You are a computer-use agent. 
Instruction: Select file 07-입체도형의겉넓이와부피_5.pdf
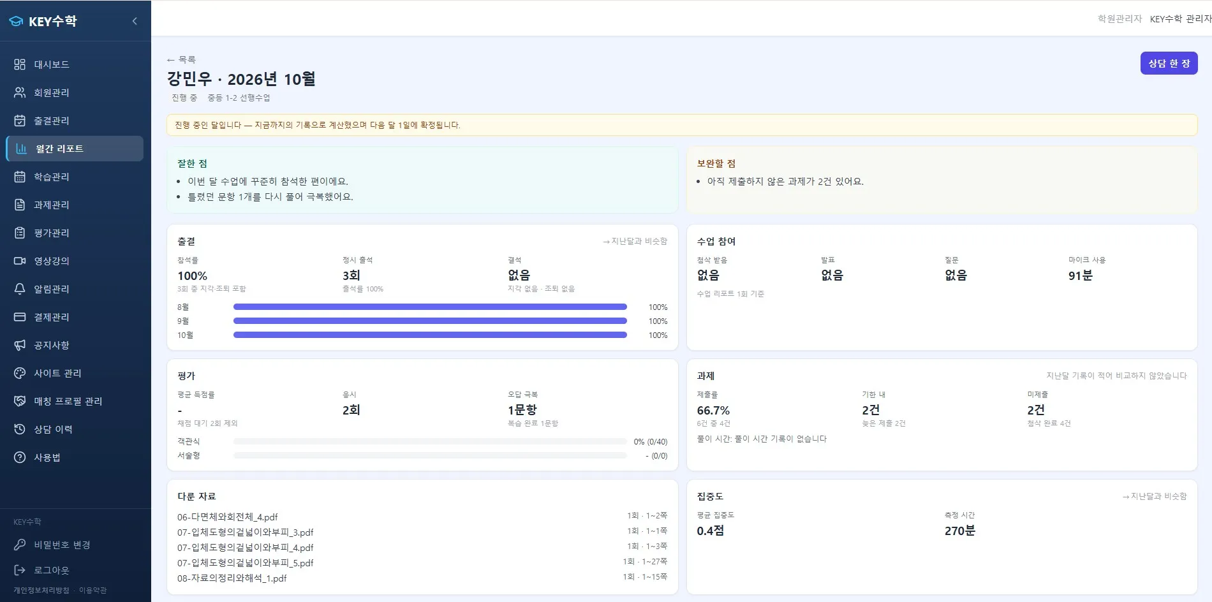(x=246, y=563)
